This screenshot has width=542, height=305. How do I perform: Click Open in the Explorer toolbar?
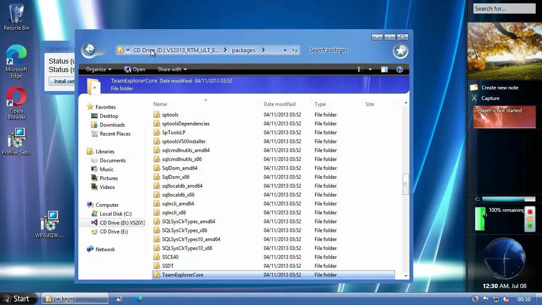(x=135, y=69)
